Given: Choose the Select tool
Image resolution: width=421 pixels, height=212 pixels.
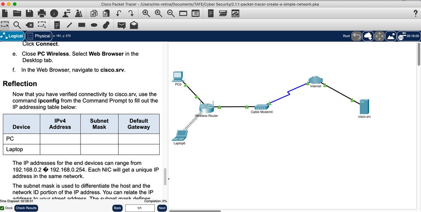Looking at the screenshot, I should coord(5,25).
